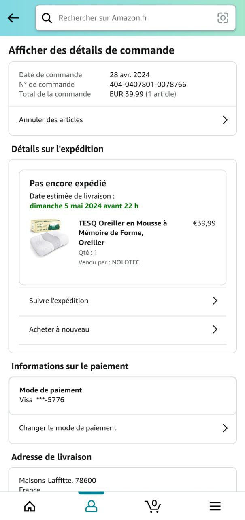Tap chevron next to Suivre l'expédition

[215, 301]
